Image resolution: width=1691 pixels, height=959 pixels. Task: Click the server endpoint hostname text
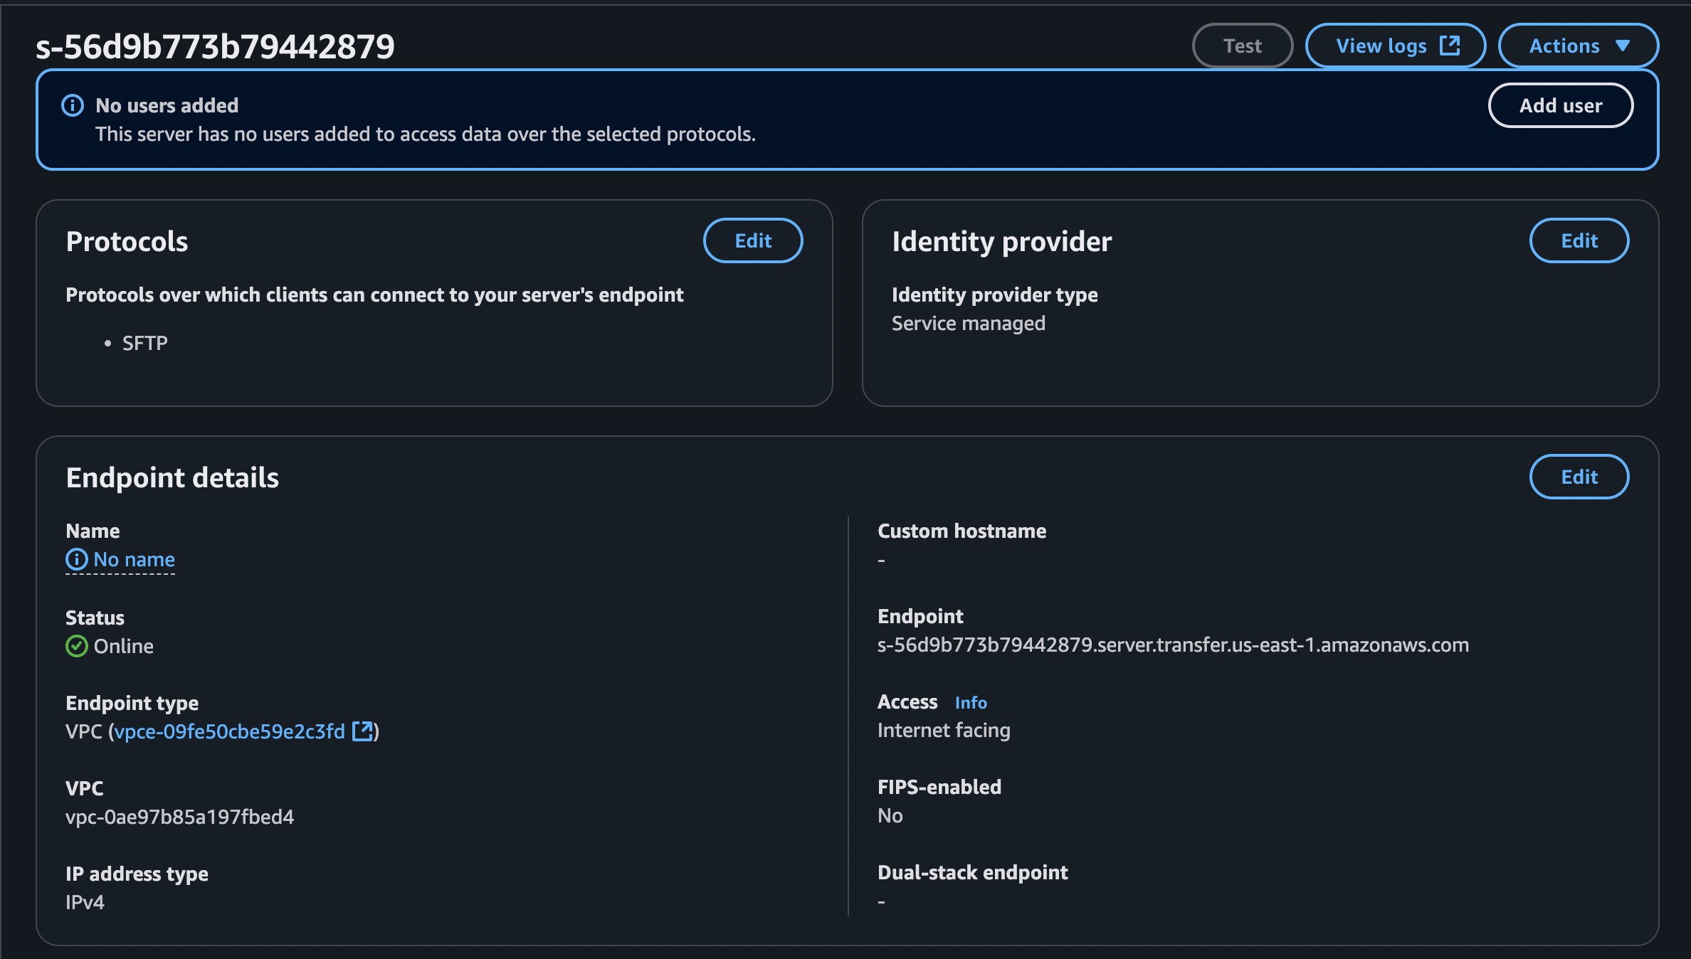(1172, 645)
